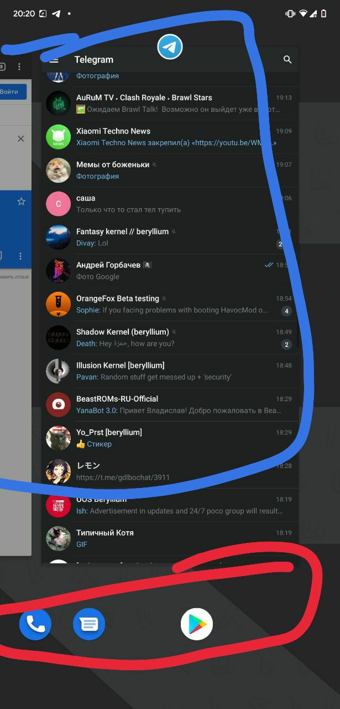Viewport: 340px width, 709px height.
Task: Tap the lower three-dot icon in the browser card
Action: pyautogui.click(x=20, y=256)
